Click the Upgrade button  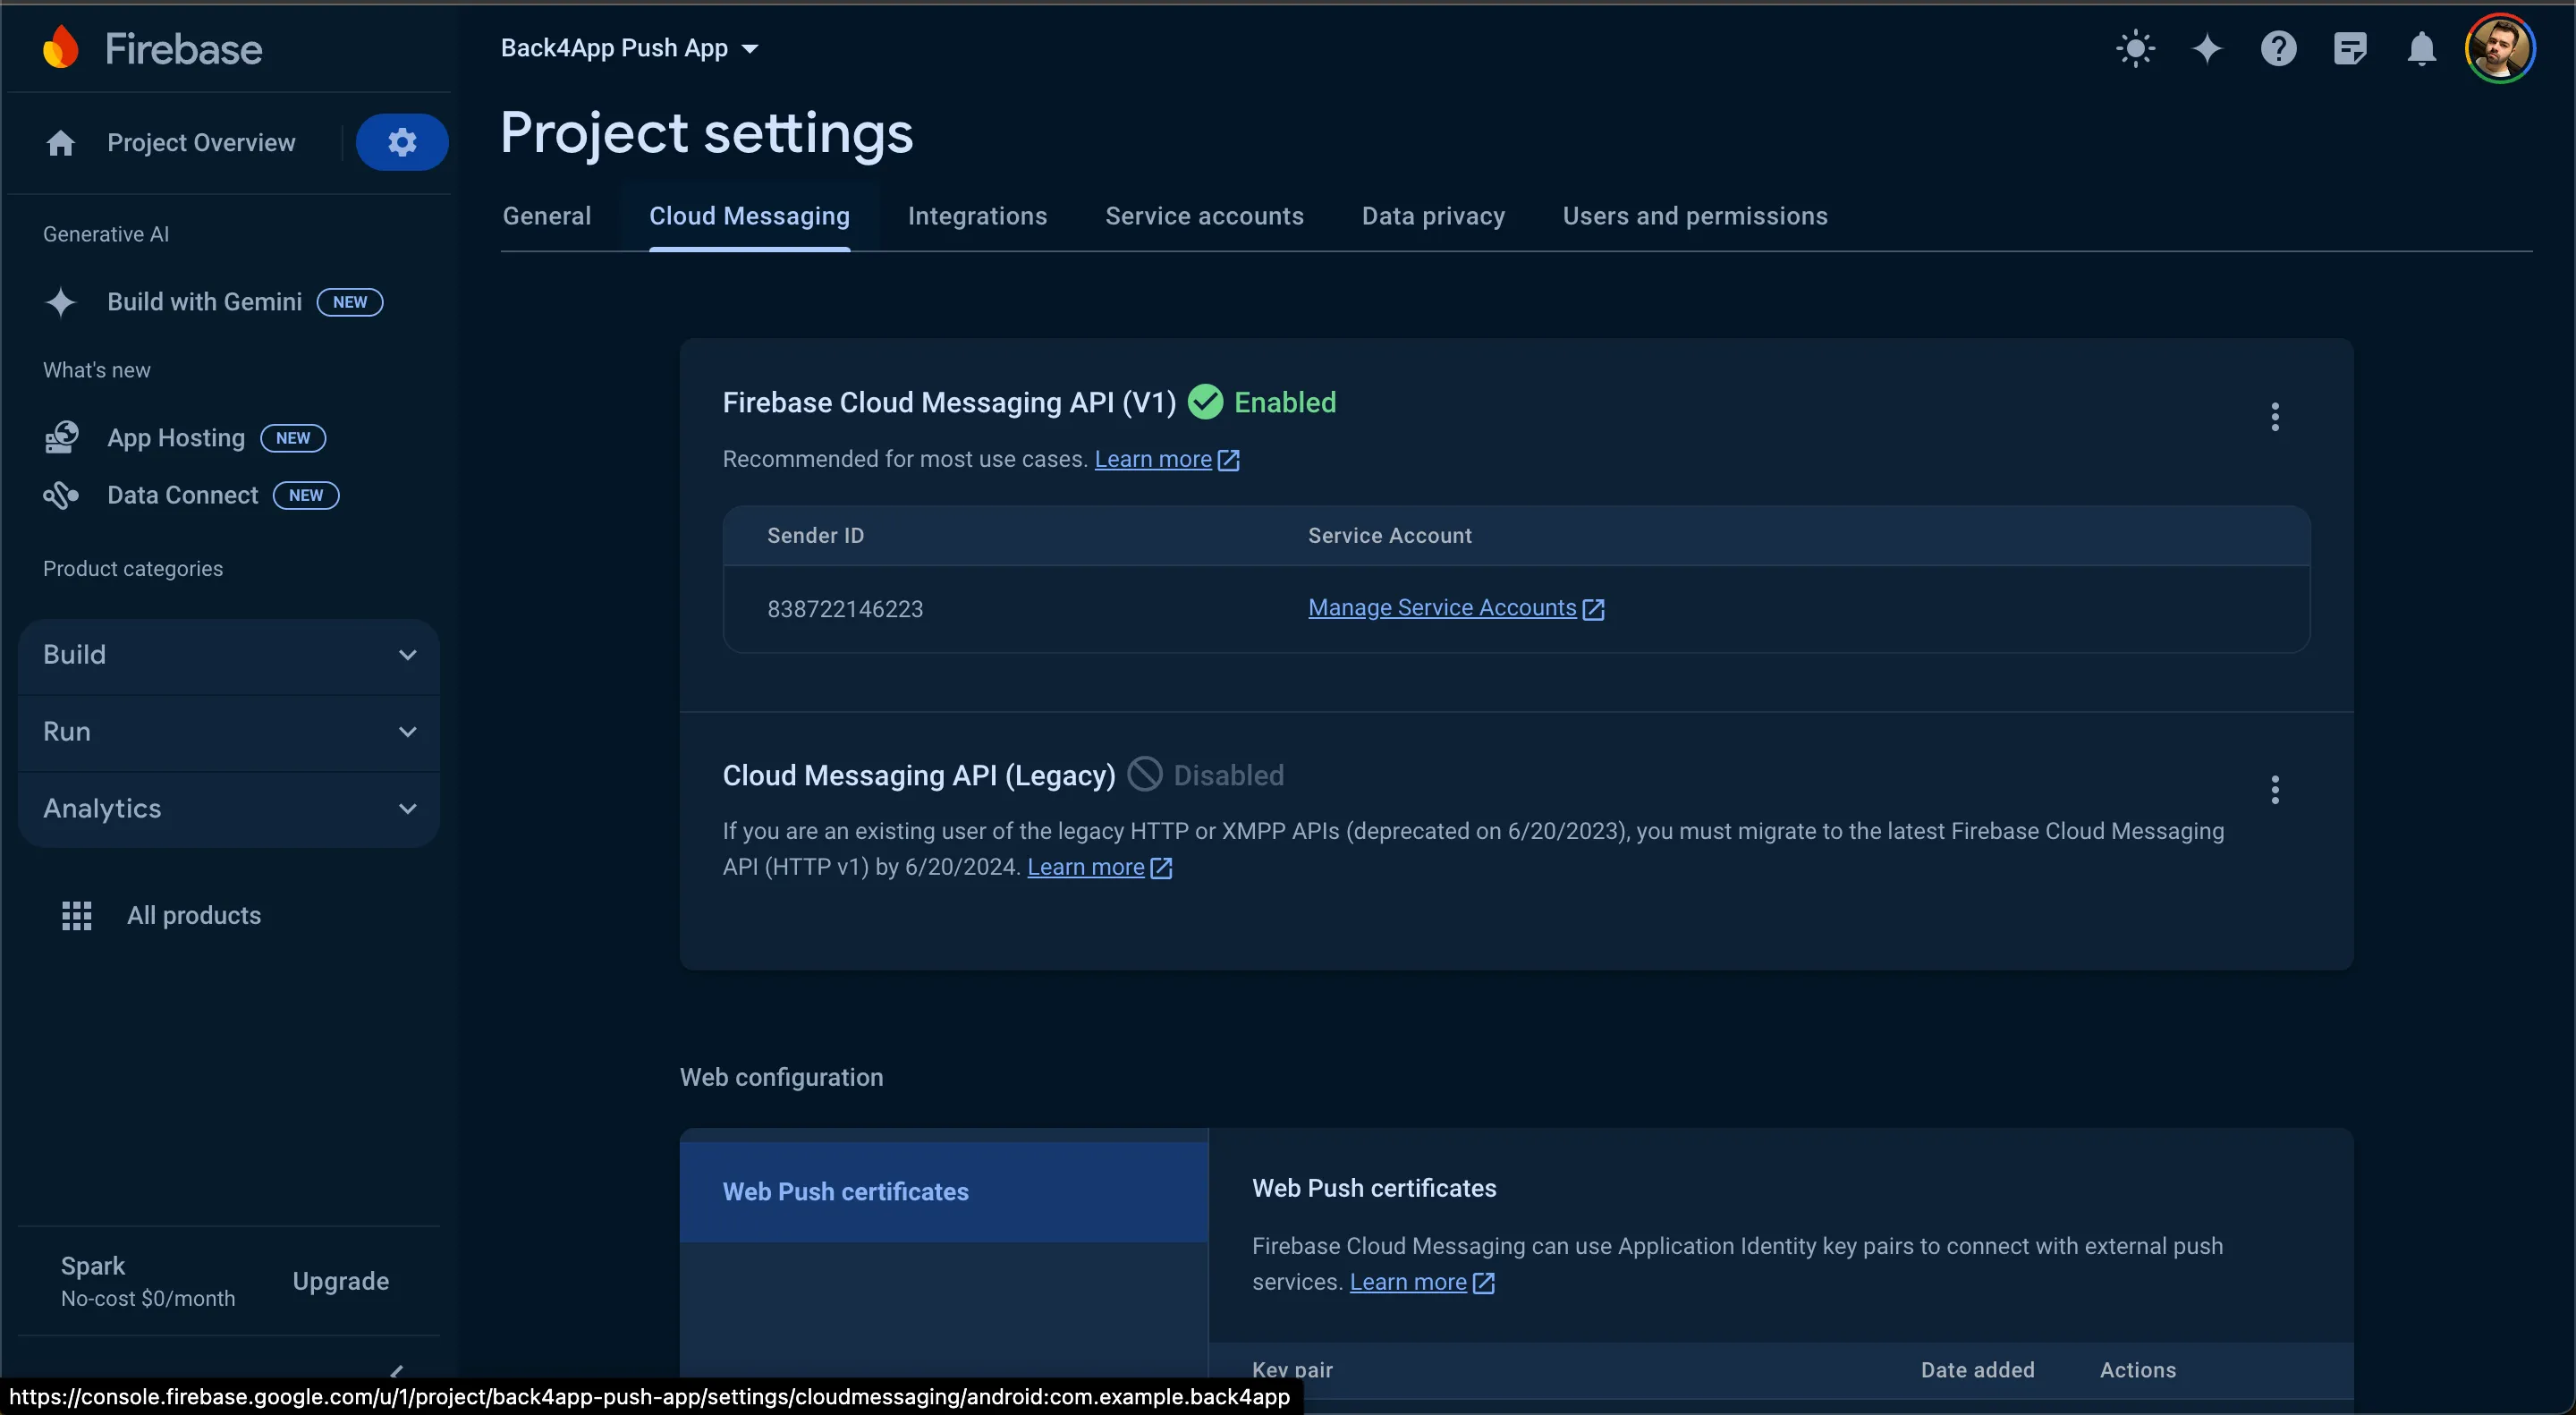click(x=341, y=1281)
